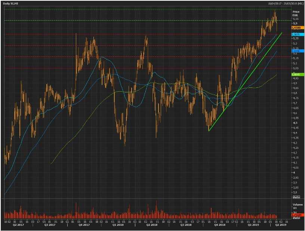Click the 4,7 price axis label

tap(295, 103)
